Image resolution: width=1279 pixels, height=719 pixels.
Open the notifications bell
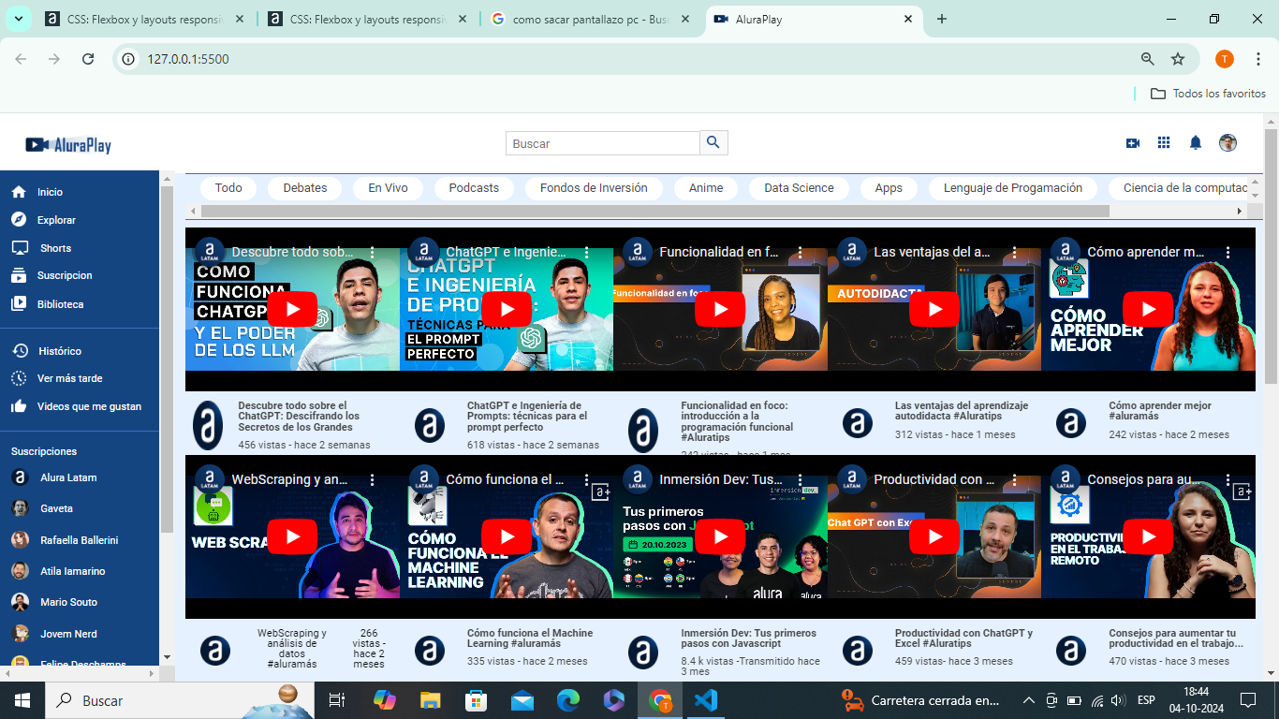click(x=1196, y=143)
